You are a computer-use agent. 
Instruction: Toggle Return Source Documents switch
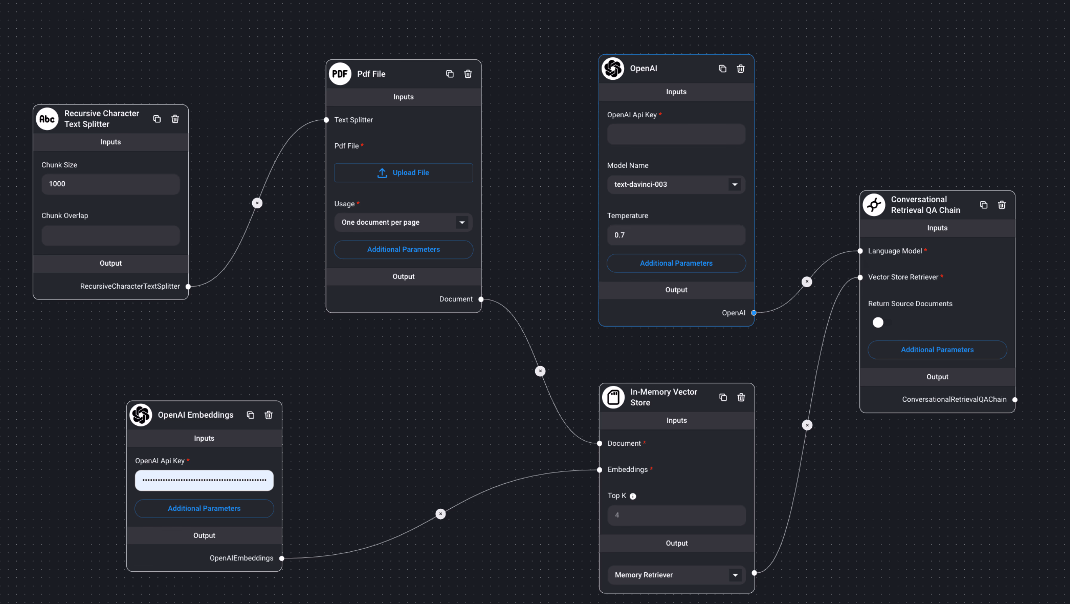[x=880, y=323]
